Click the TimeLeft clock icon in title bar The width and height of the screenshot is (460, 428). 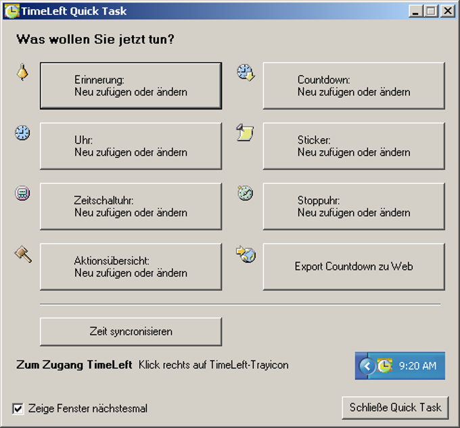point(11,11)
